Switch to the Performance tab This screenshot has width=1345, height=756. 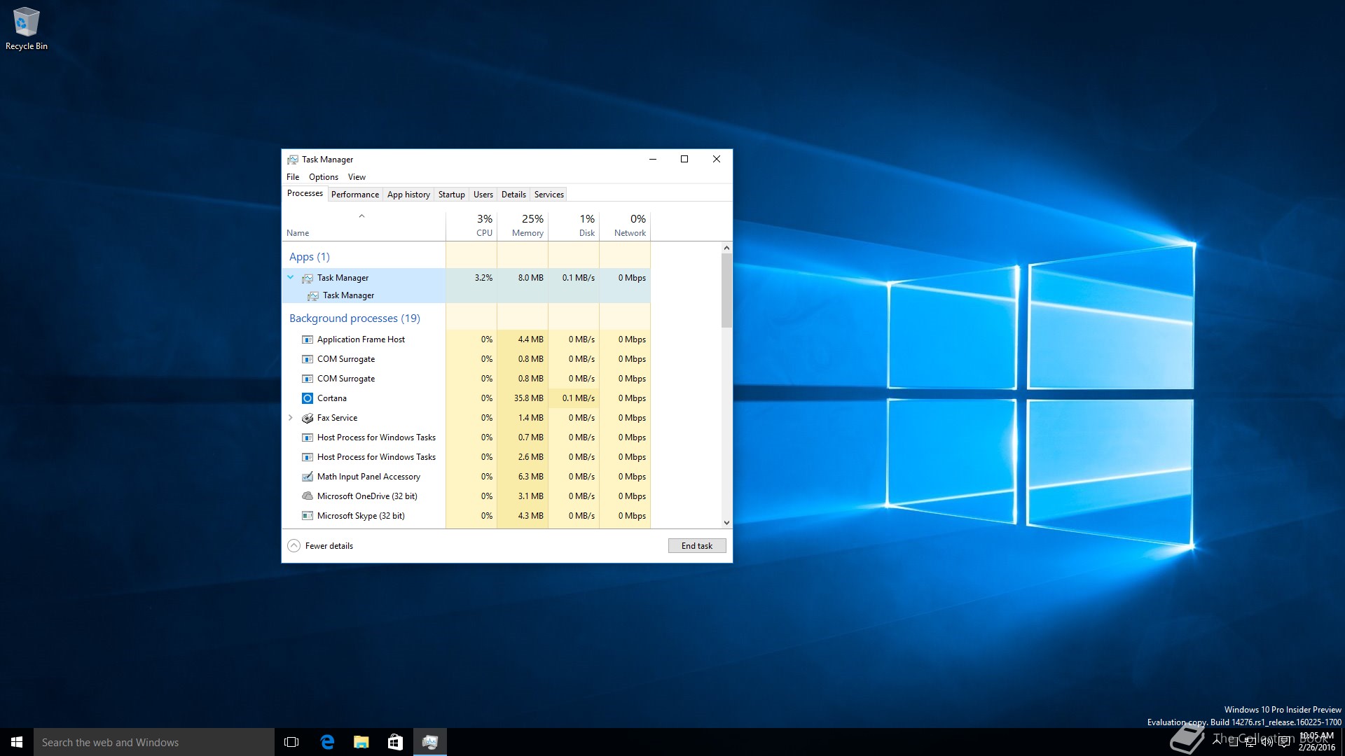(x=354, y=195)
